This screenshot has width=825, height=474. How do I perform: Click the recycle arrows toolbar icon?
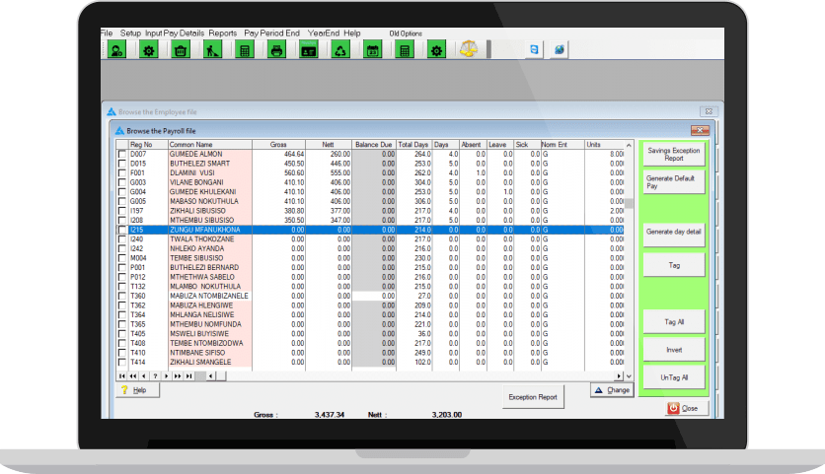tap(340, 50)
